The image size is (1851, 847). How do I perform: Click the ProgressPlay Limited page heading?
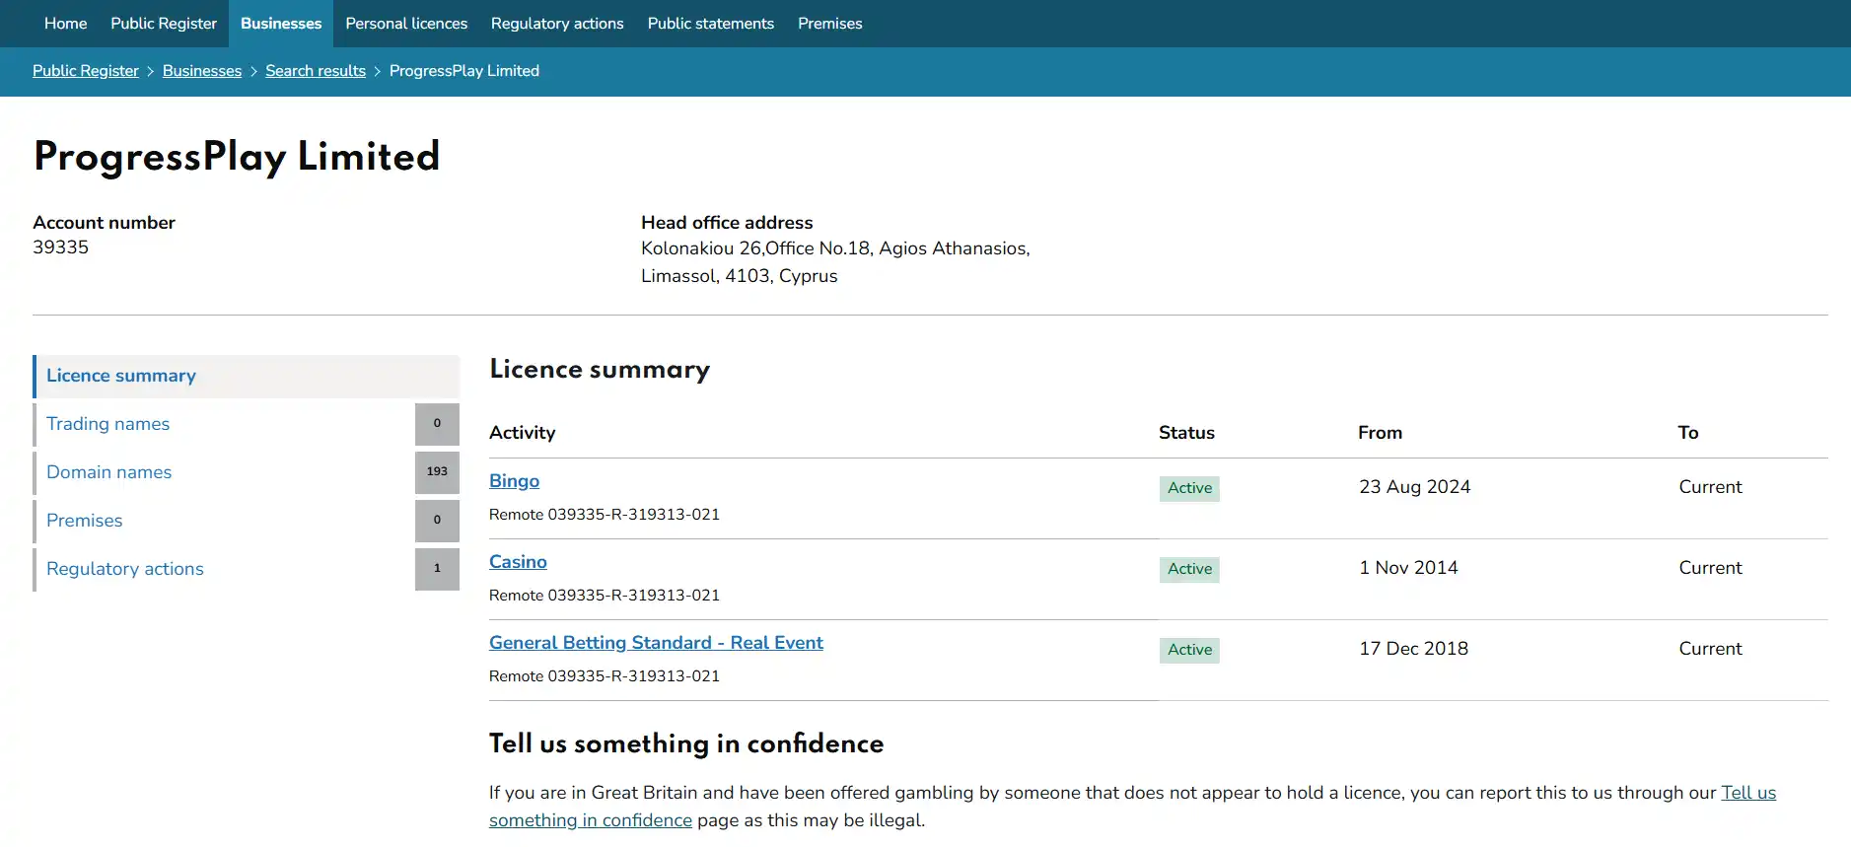(x=237, y=157)
